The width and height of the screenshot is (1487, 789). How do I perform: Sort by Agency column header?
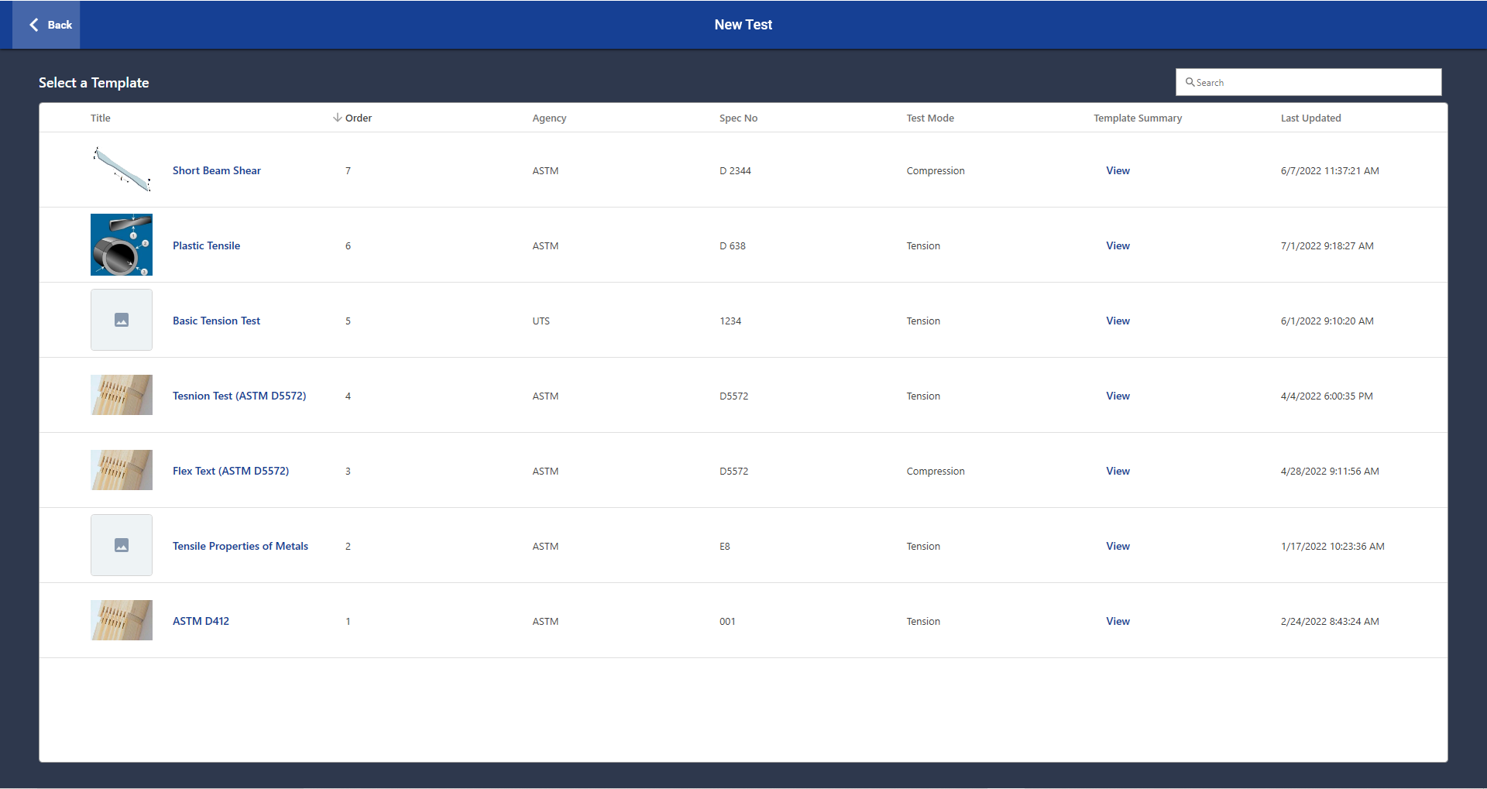point(549,118)
